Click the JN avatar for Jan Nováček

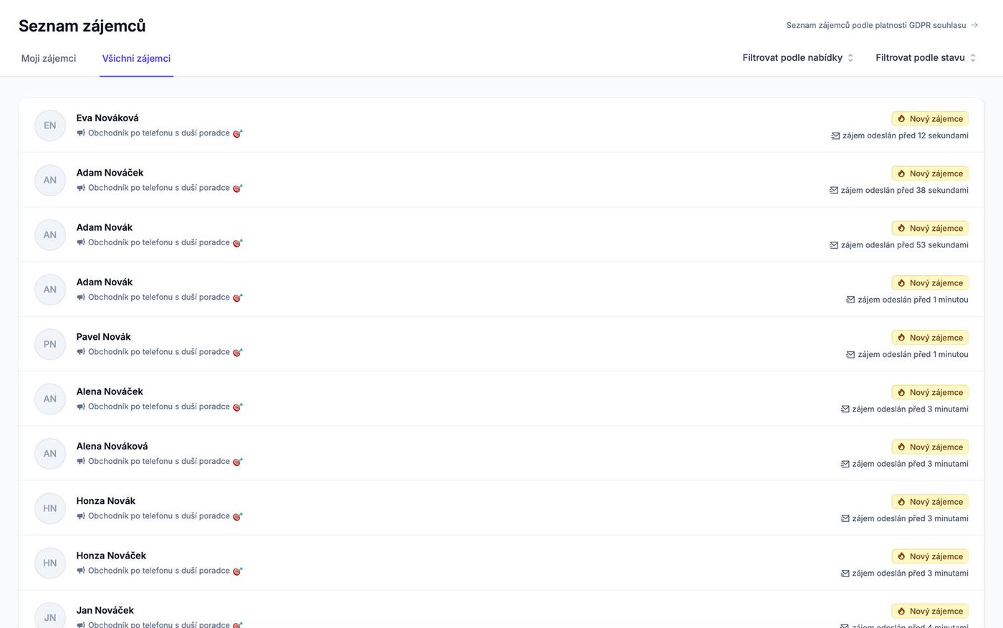pos(50,617)
